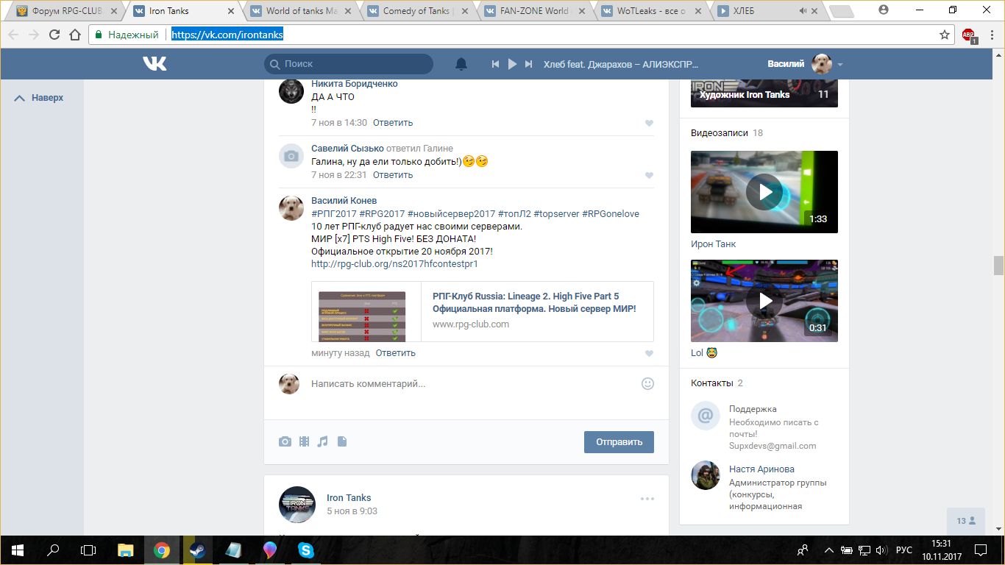Attach audio with music note icon
The width and height of the screenshot is (1005, 565).
(322, 441)
